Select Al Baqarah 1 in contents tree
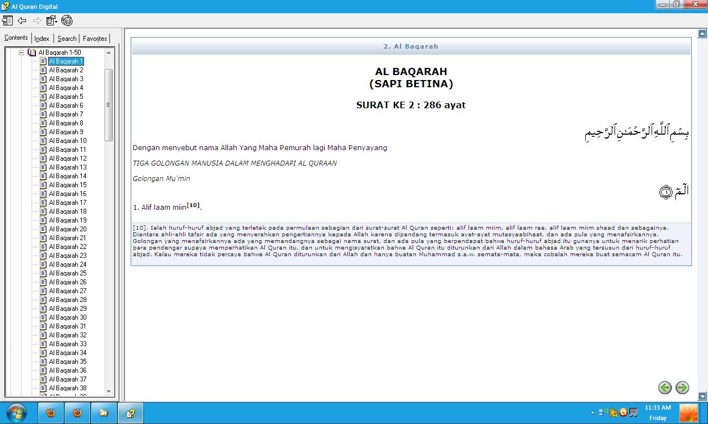This screenshot has width=708, height=424. pos(66,61)
